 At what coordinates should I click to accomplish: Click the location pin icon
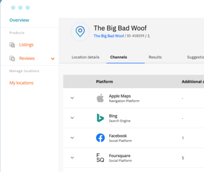(80, 32)
